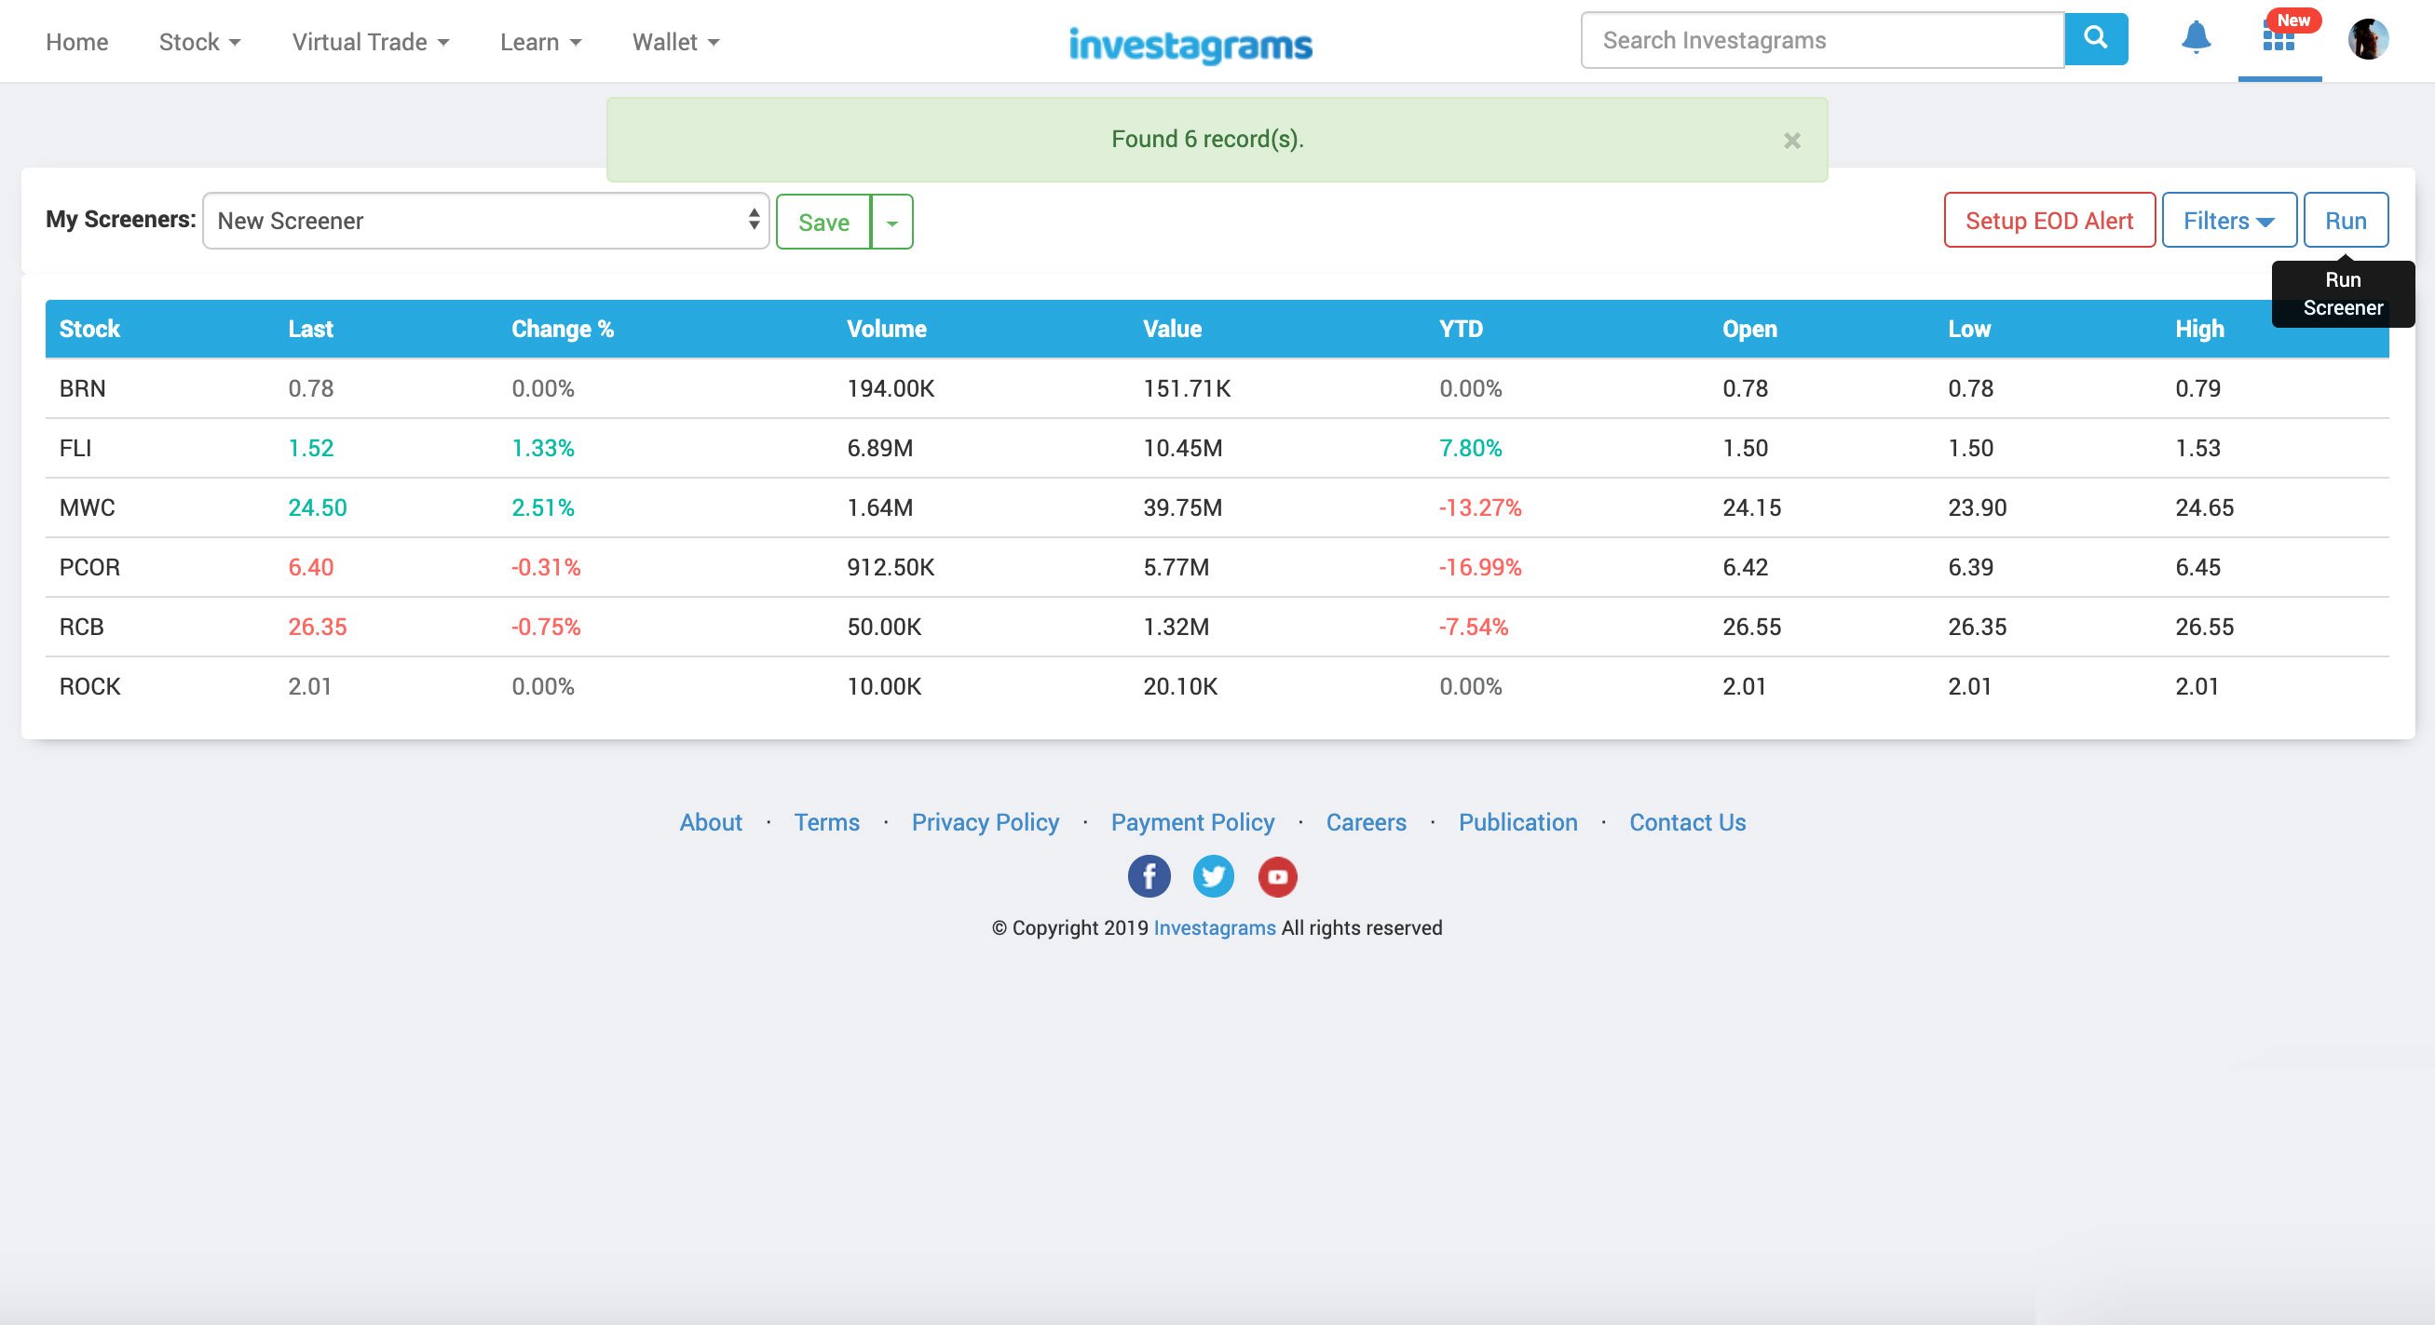The image size is (2435, 1325).
Task: Click MWC YTD value -13.27%
Action: pyautogui.click(x=1480, y=507)
